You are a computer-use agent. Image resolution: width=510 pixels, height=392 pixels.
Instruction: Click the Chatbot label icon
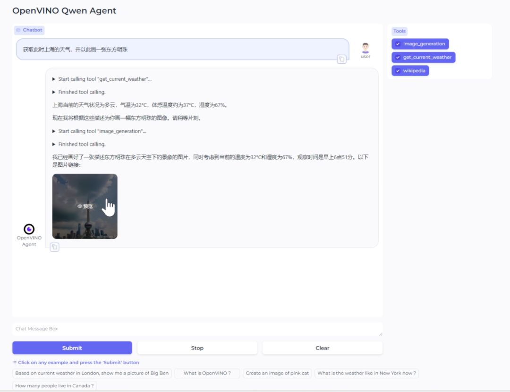coord(18,30)
